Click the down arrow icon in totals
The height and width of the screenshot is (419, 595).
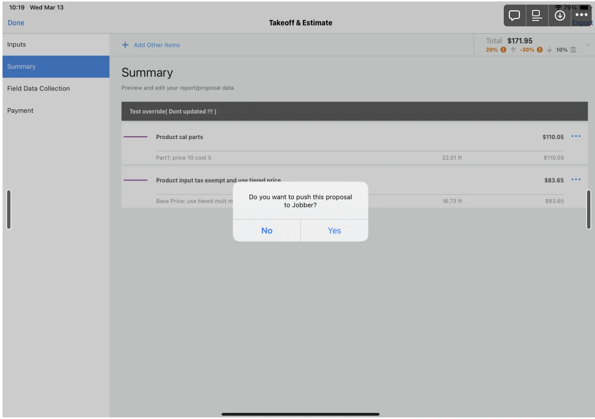click(549, 50)
